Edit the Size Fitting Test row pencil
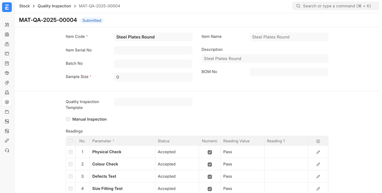 tap(318, 189)
